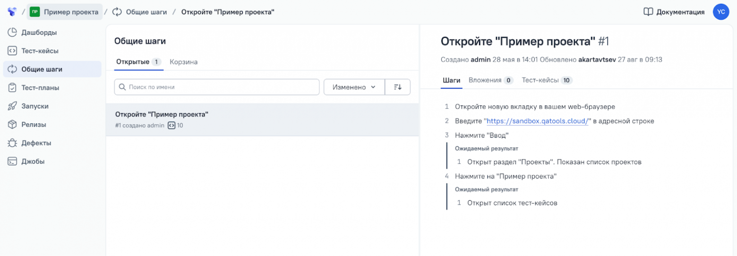Select the Открытые tab

tap(138, 62)
